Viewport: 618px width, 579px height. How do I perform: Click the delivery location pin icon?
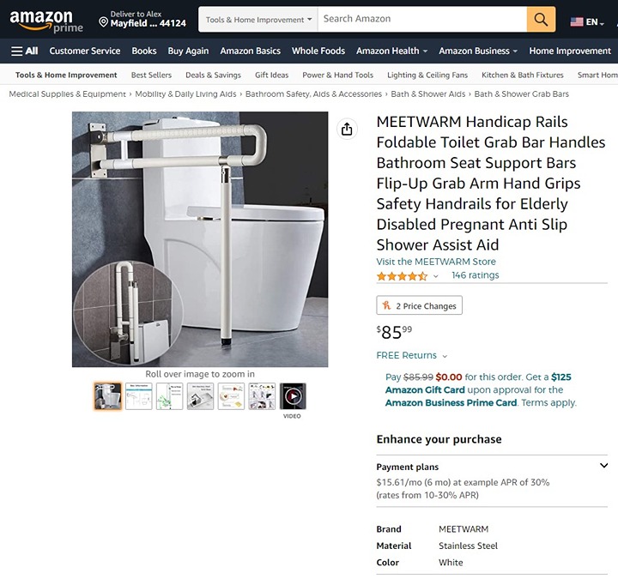click(103, 22)
